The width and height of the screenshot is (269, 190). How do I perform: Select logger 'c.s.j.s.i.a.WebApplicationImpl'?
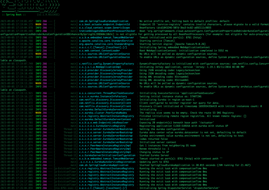(100, 67)
